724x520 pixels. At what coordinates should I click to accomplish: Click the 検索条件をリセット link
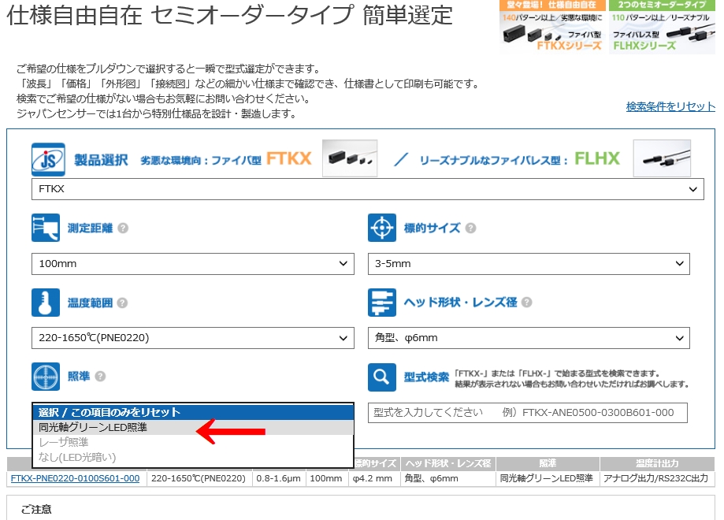[x=670, y=106]
